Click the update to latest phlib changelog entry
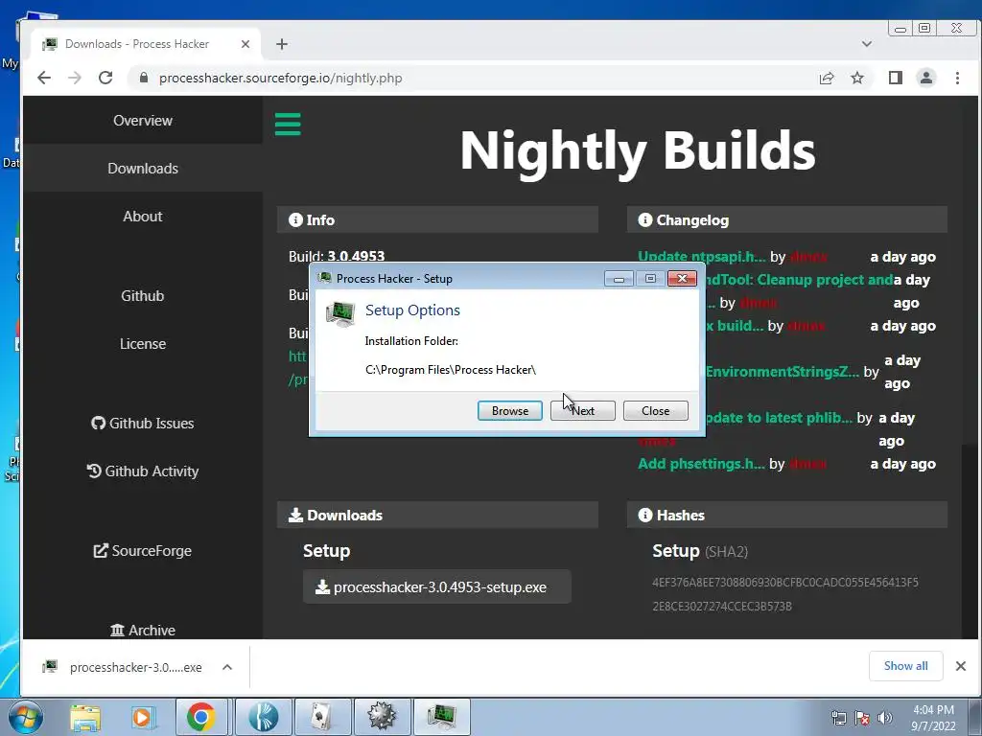 tap(779, 418)
